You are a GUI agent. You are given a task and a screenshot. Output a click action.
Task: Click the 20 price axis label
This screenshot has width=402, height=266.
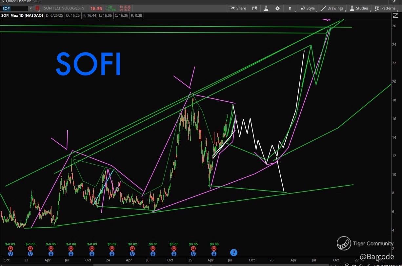[395, 82]
